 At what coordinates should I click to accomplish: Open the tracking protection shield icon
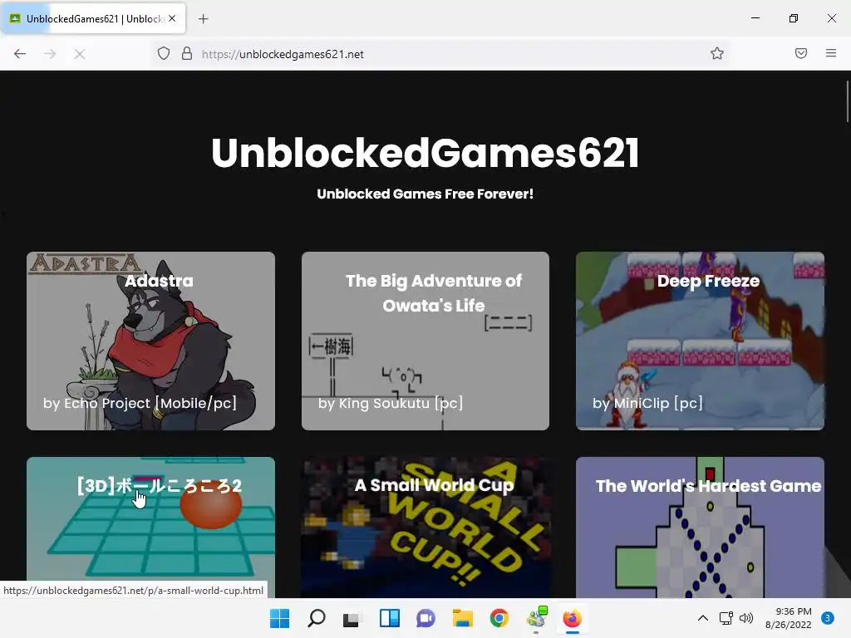click(164, 54)
